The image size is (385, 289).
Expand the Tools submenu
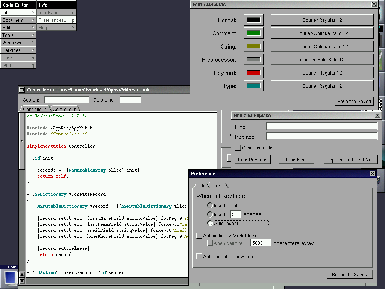point(18,35)
